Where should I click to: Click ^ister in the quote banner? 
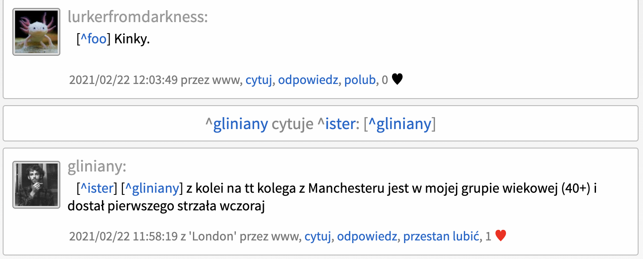point(336,124)
